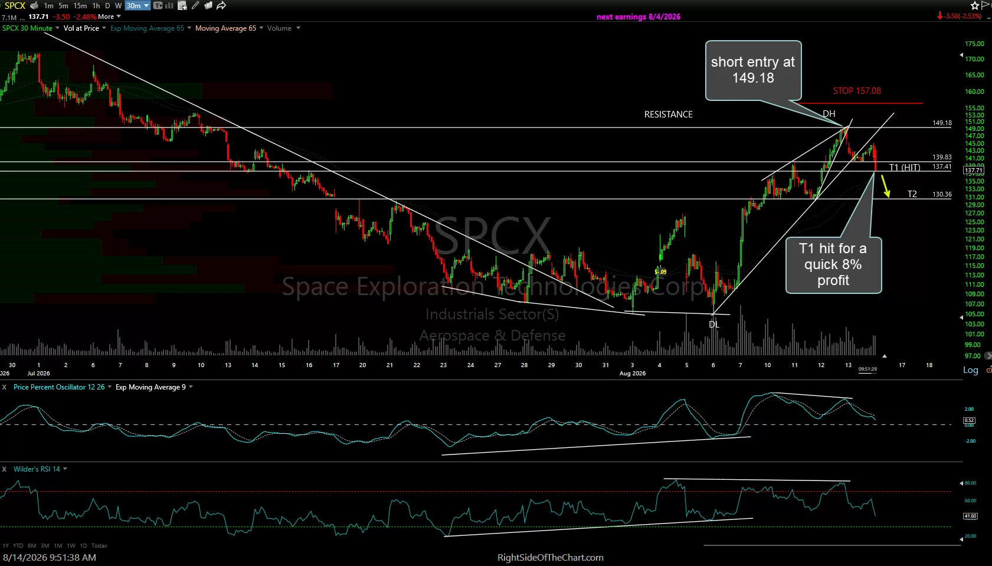Screen dimensions: 992x566
Task: Switch to the 15m timeframe
Action: (80, 5)
